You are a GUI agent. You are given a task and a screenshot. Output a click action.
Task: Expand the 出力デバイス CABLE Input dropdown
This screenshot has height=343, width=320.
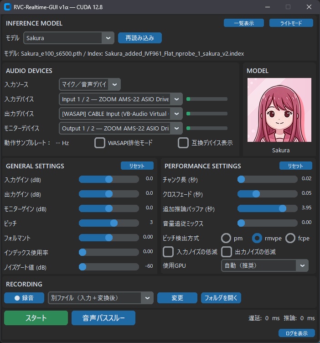pos(121,114)
